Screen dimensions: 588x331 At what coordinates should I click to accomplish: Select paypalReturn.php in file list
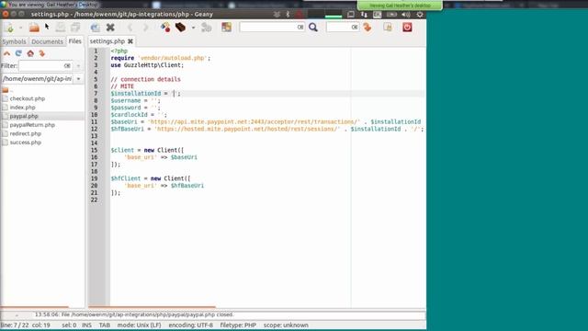tap(32, 125)
